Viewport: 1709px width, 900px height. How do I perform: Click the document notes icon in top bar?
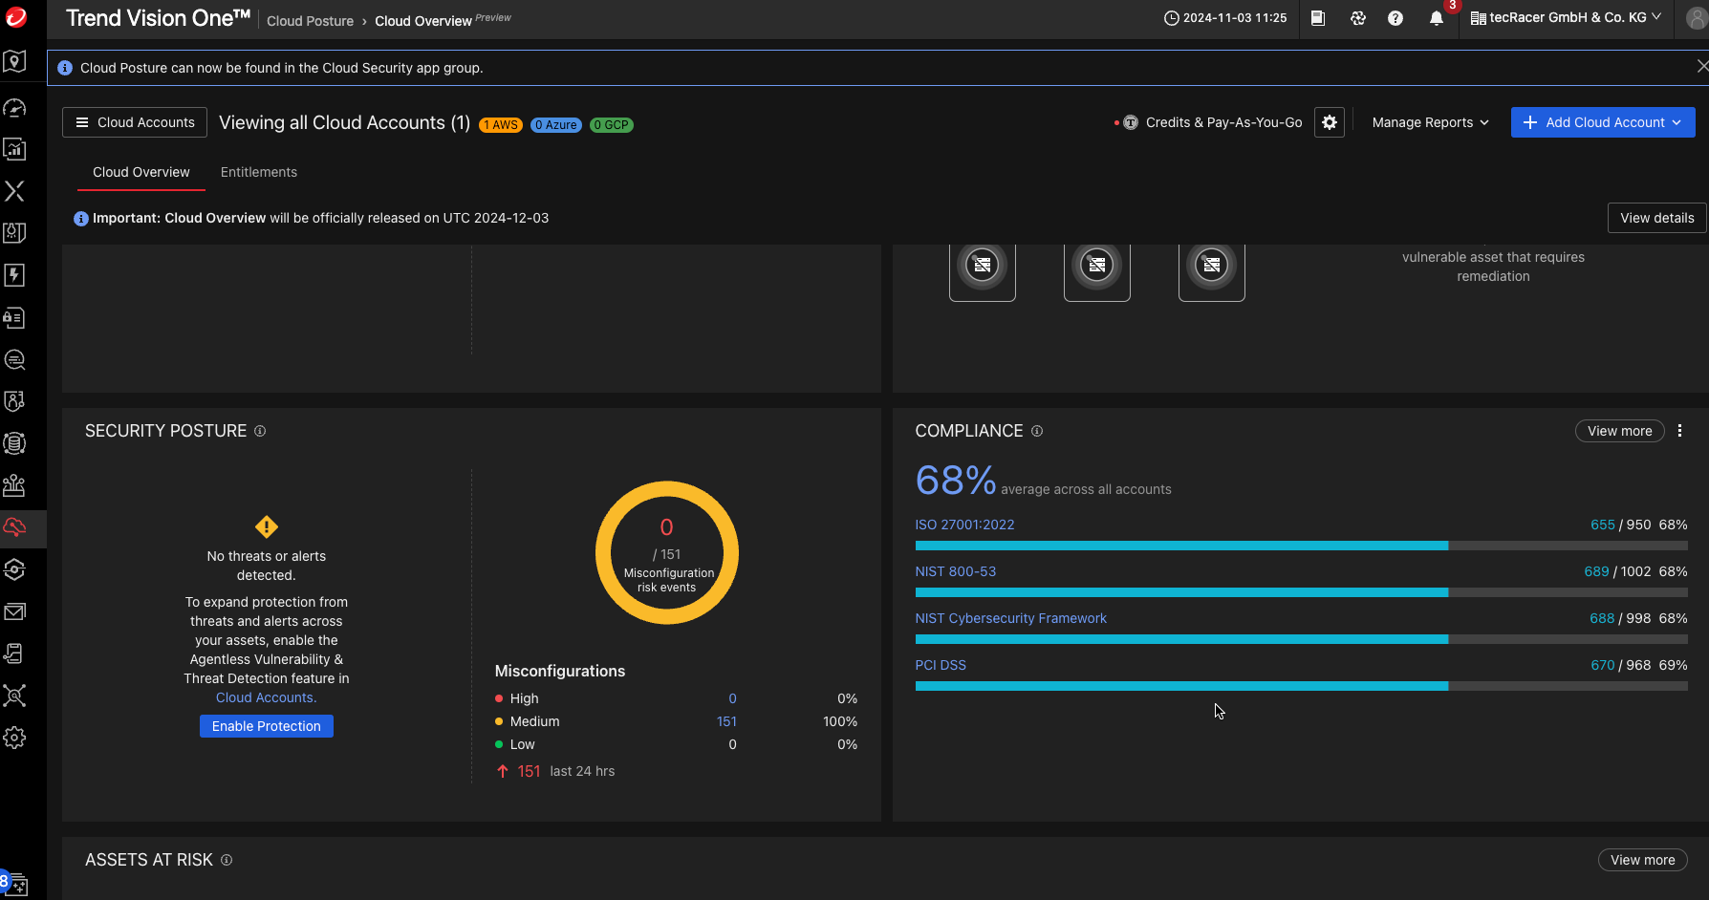tap(1318, 18)
